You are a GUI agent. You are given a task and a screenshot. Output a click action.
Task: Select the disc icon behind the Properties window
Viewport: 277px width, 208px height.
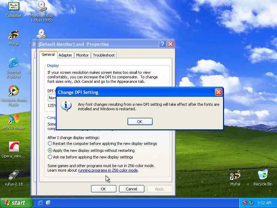click(42, 34)
